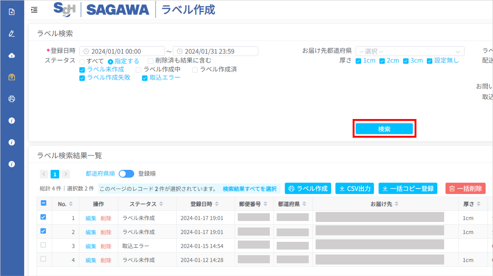Uncheck row 2 selection checkbox
This screenshot has height=276, width=493.
(x=43, y=231)
